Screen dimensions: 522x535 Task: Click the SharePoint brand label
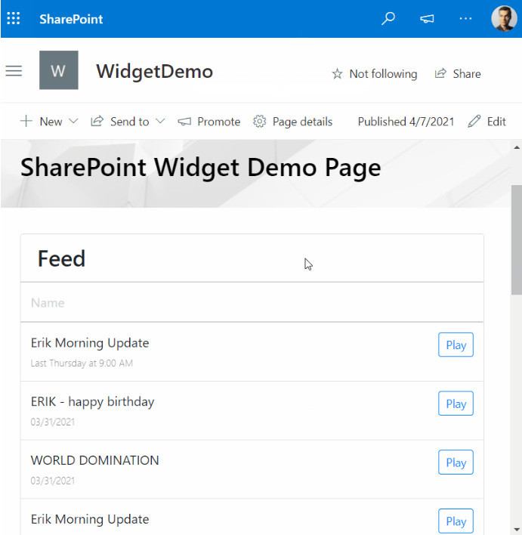[x=71, y=19]
